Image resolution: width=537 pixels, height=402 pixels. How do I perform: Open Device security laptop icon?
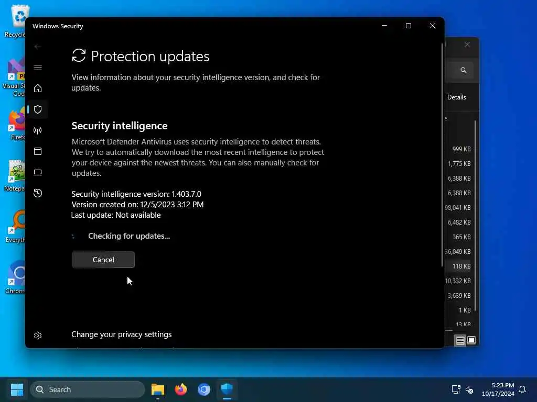tap(38, 172)
